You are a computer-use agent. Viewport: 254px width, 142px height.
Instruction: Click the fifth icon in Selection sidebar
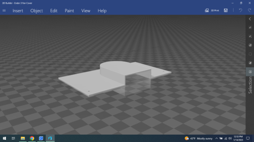250,63
